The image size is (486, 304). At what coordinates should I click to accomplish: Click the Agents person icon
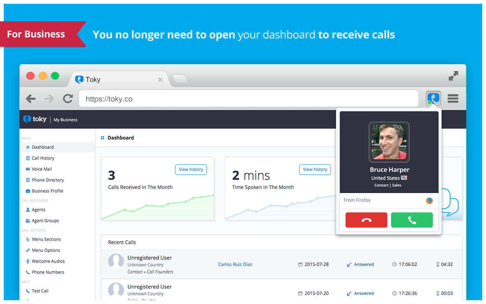click(x=28, y=210)
